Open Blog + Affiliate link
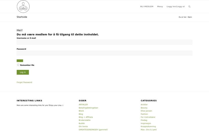The width and height of the screenshot is (209, 131). 86,117
